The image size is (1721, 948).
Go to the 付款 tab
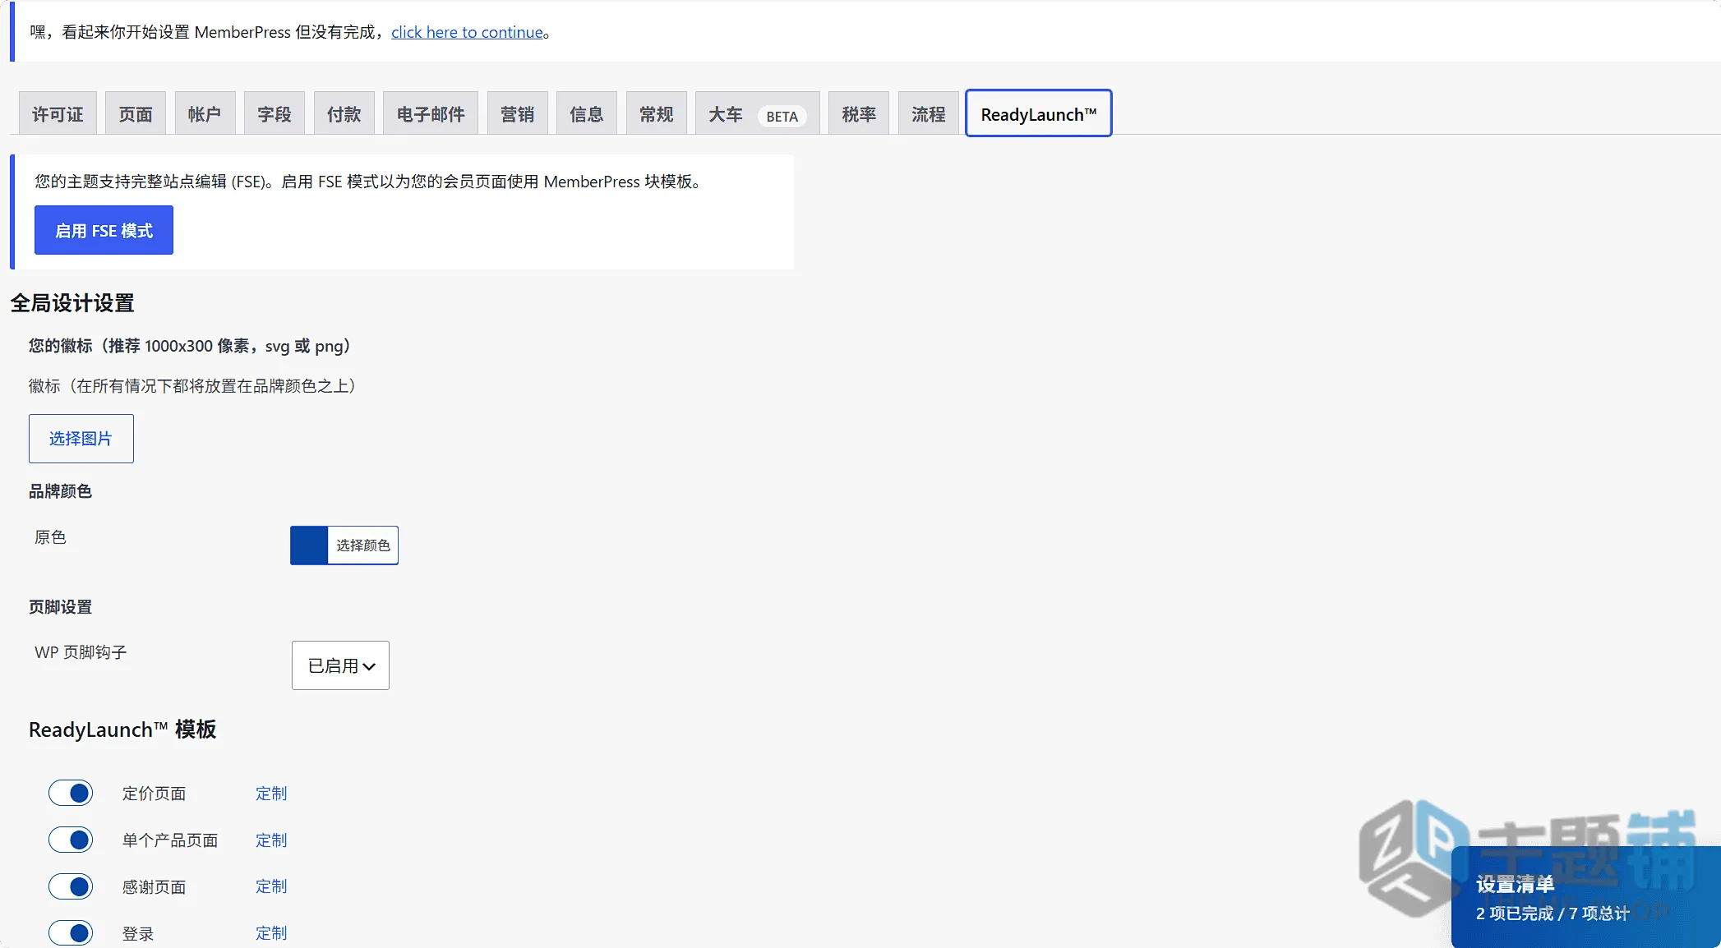344,113
